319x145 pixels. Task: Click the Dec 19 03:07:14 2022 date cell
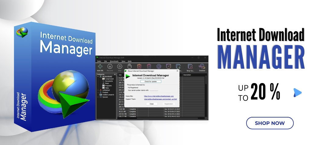(172, 109)
